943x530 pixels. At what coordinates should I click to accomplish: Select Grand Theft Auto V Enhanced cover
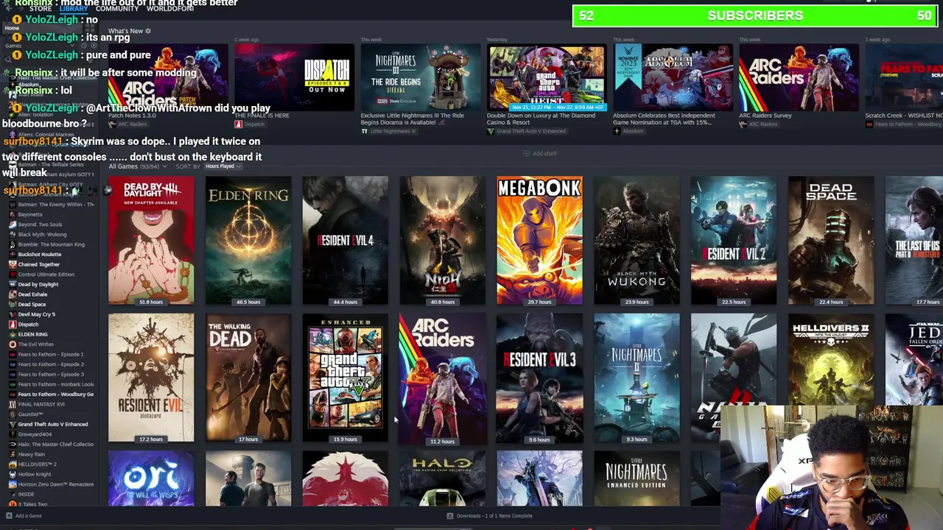coord(345,378)
